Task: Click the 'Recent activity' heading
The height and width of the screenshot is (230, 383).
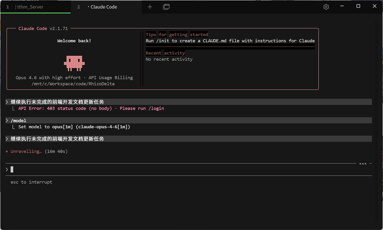Action: point(165,53)
